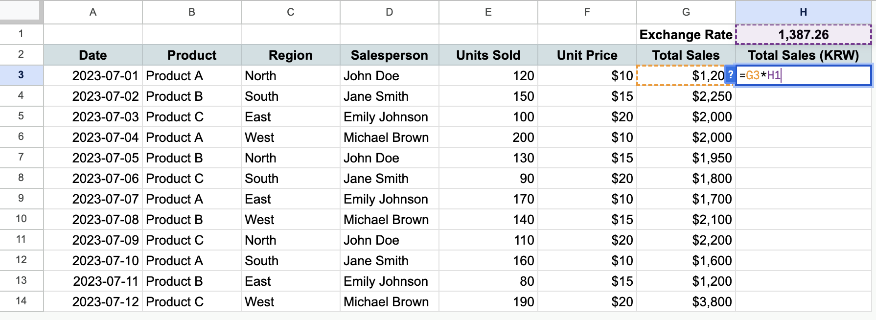This screenshot has width=876, height=320.
Task: Select column A header
Action: click(93, 12)
